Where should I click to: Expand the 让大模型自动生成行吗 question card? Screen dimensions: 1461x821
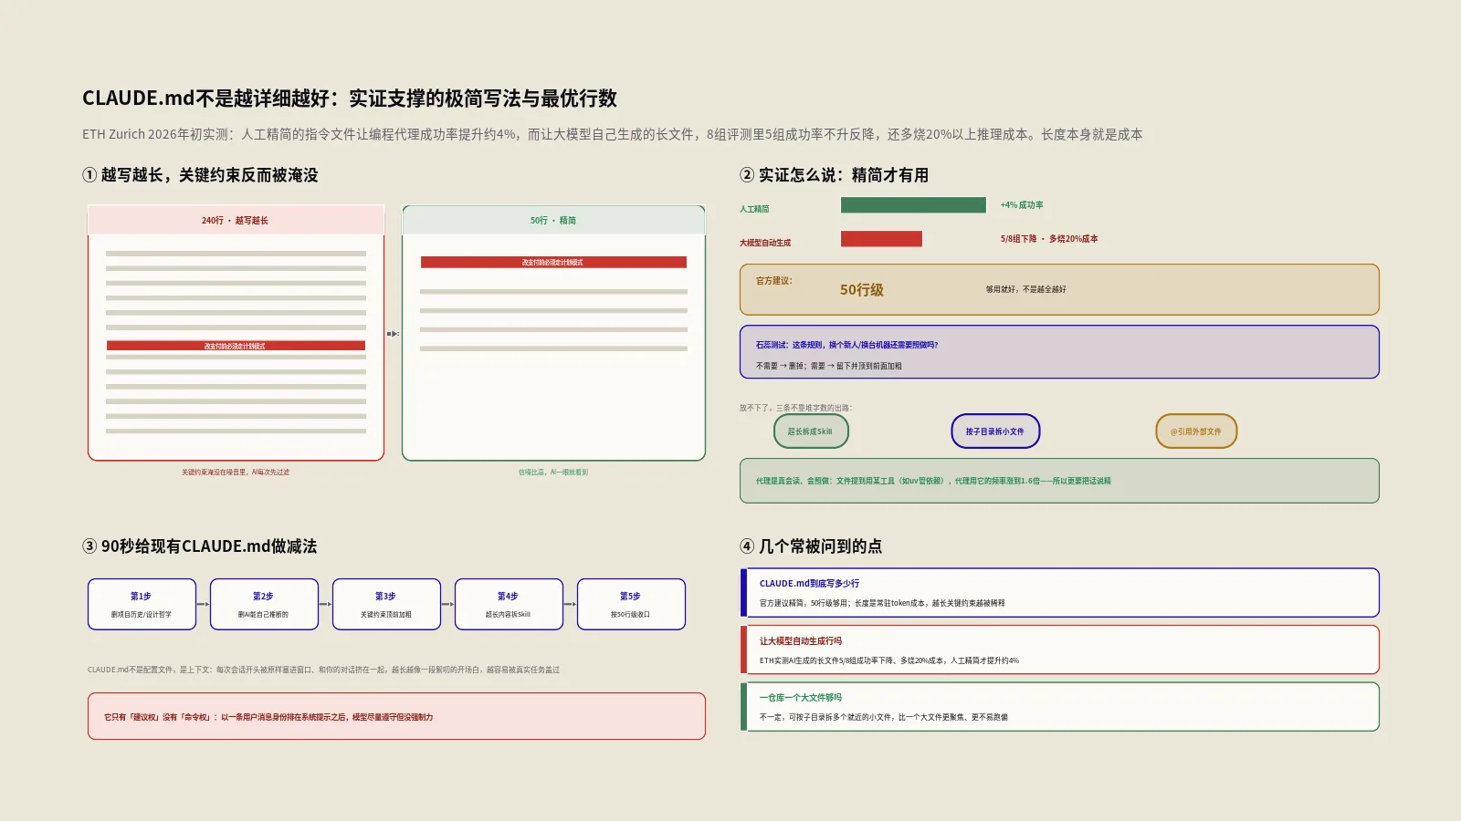click(1059, 650)
